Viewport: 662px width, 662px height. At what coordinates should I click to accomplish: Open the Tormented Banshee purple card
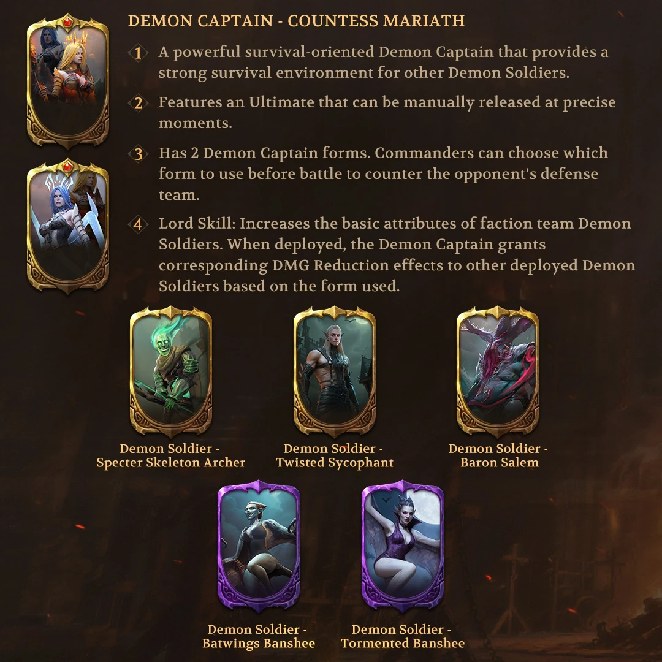tap(403, 546)
